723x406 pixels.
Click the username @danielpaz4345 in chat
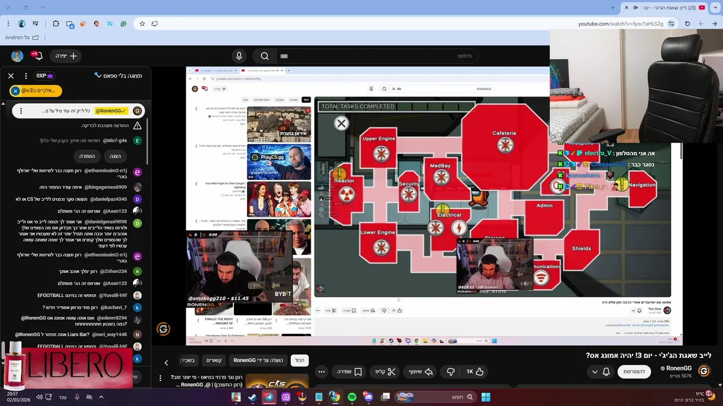108,199
